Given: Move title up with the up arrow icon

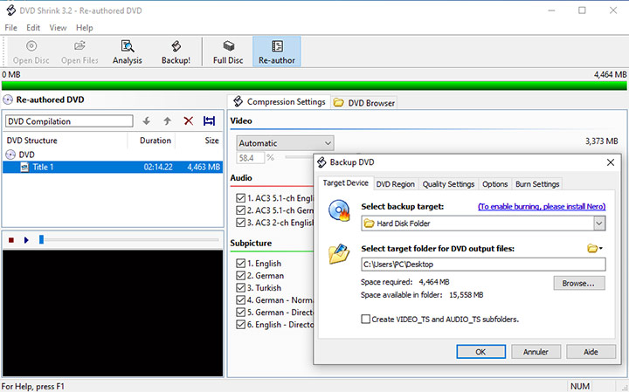Looking at the screenshot, I should pyautogui.click(x=167, y=121).
